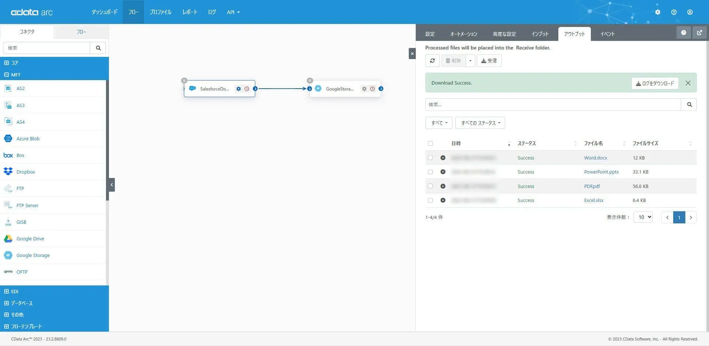
Task: Open the PowerPoint.pptx file link
Action: click(x=601, y=172)
